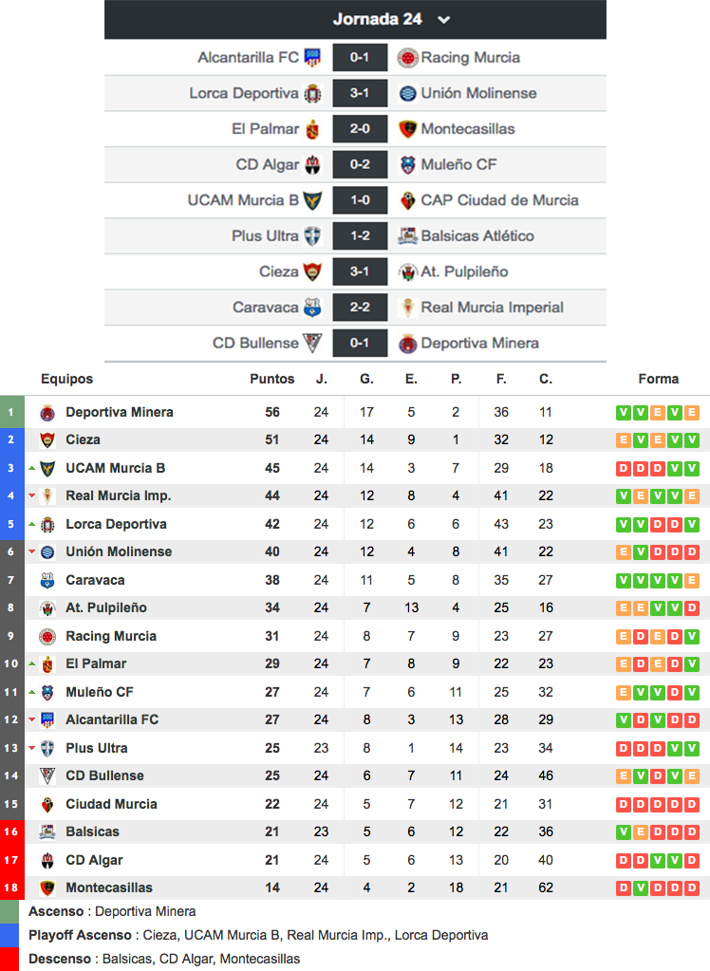The width and height of the screenshot is (710, 971).
Task: Click the Cieza crest in match results
Action: coord(312,271)
